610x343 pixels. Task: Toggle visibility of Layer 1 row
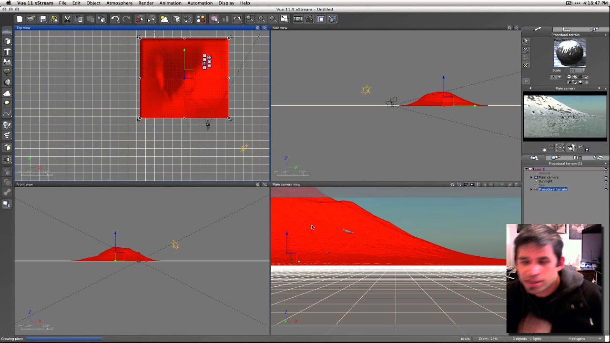(606, 169)
